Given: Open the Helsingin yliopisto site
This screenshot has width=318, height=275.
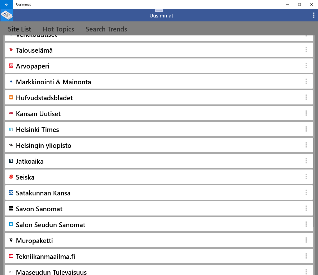Looking at the screenshot, I should point(159,145).
